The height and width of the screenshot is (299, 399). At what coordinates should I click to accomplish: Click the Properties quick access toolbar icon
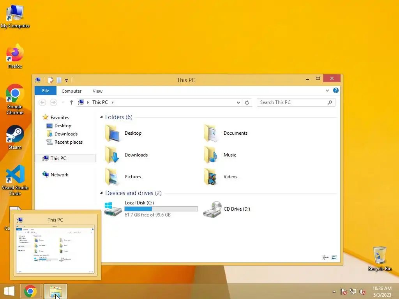click(x=51, y=80)
